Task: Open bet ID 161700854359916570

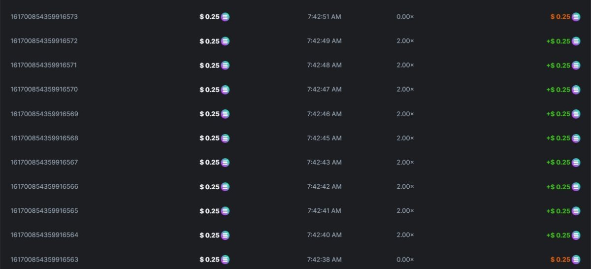Action: coord(44,90)
